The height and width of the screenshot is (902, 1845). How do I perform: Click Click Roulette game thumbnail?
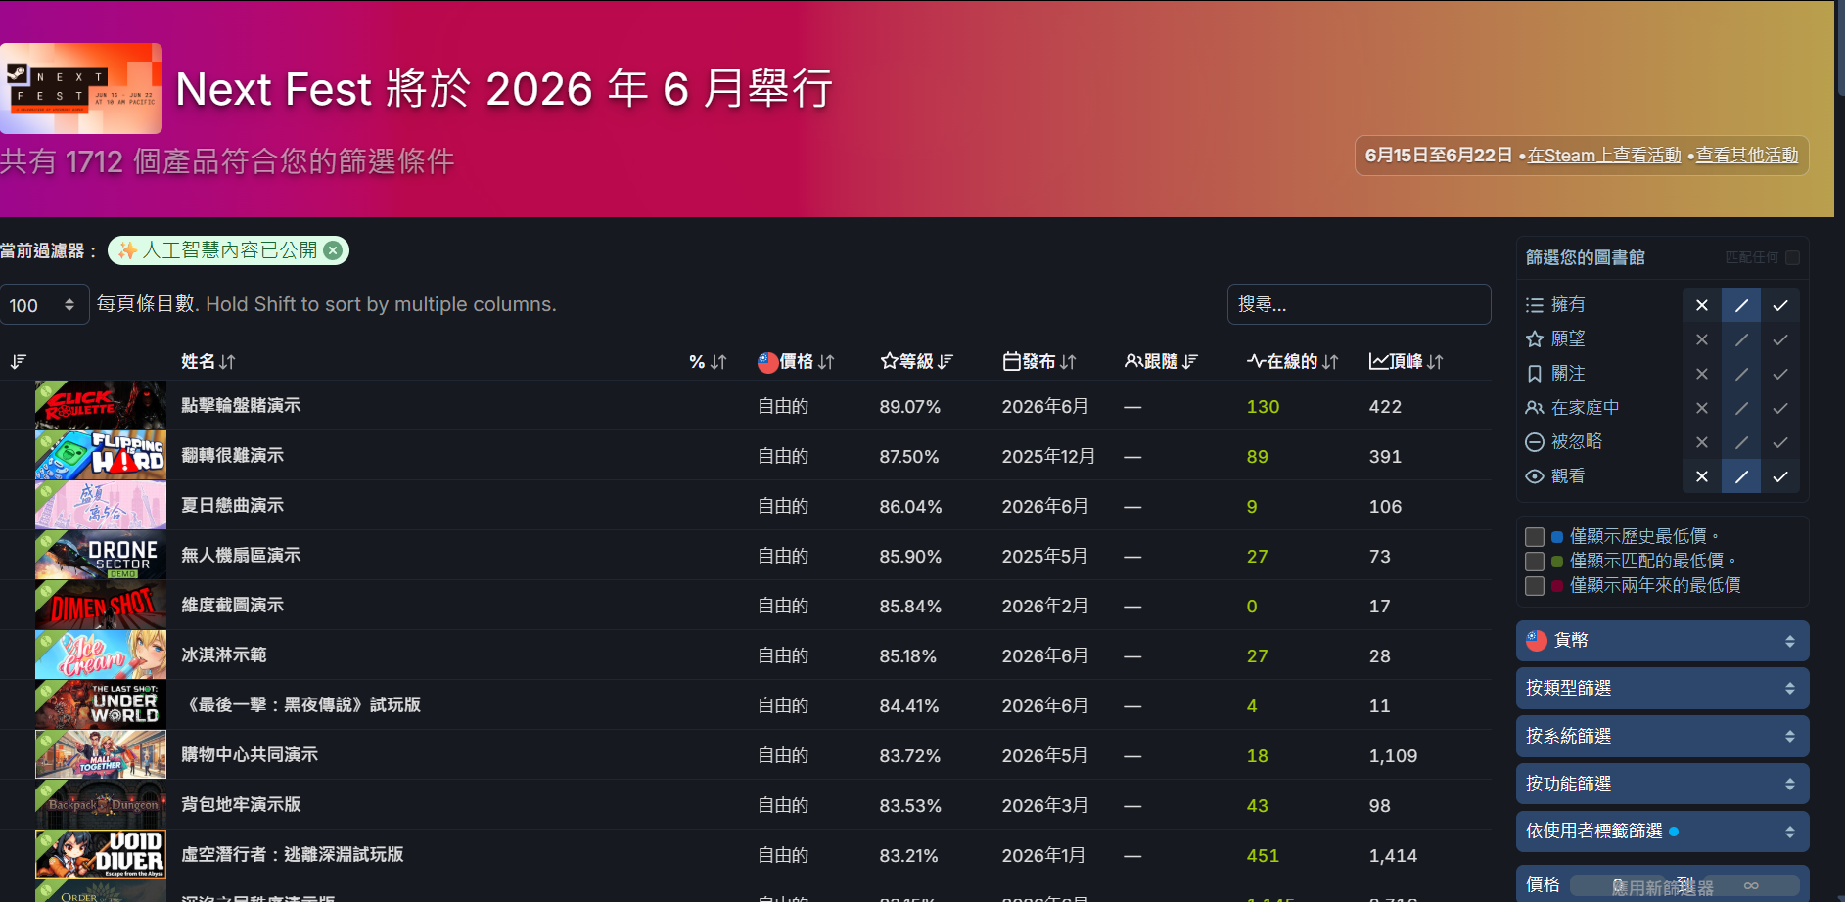click(101, 405)
